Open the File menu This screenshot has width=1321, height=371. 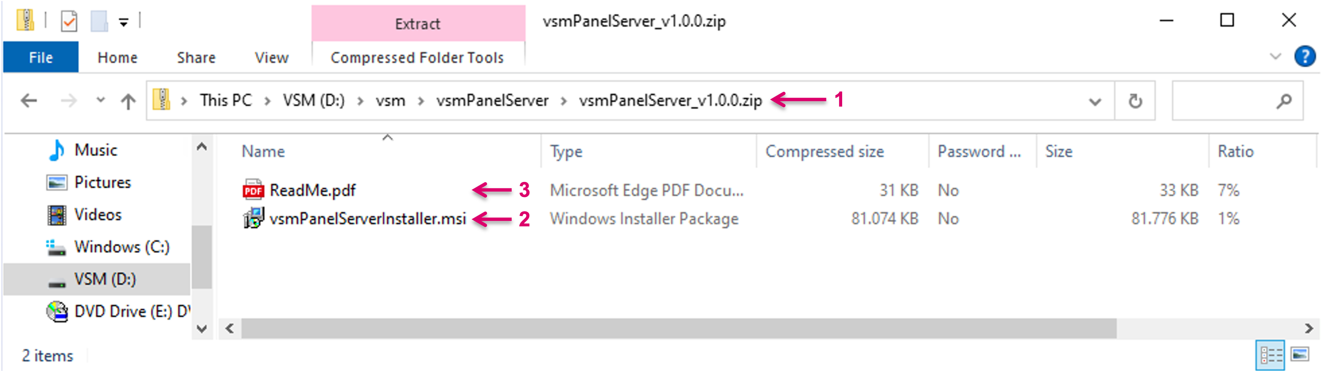(40, 57)
